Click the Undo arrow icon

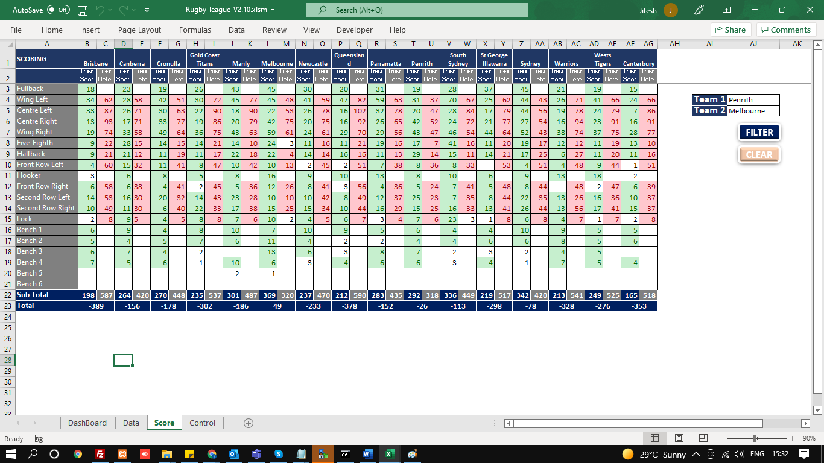pos(100,10)
